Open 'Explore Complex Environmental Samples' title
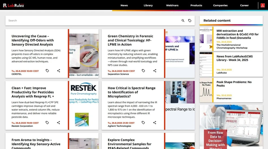 pos(130,144)
